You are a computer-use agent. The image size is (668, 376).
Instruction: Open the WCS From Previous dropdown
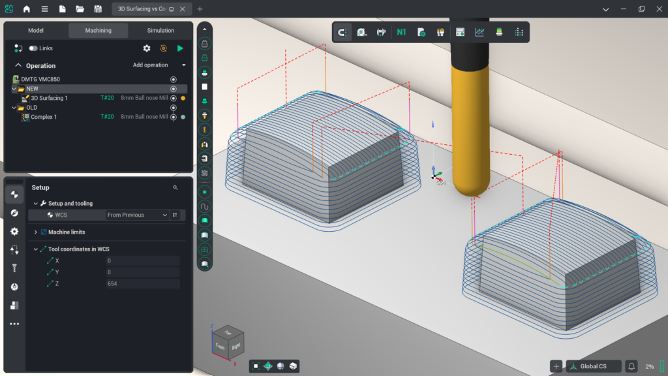(x=137, y=215)
